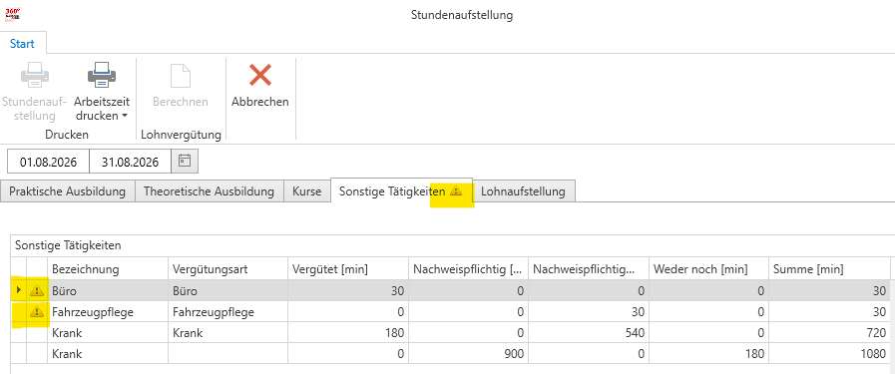The width and height of the screenshot is (895, 374).
Task: Click the warning icon in the Büro row
Action: 37,291
